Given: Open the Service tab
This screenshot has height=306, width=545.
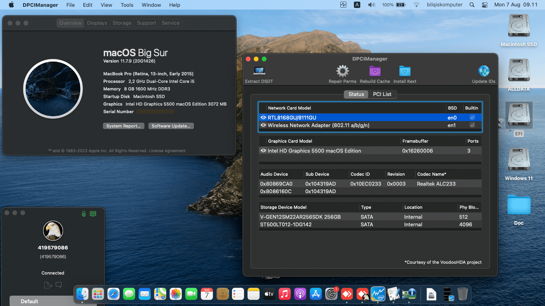Looking at the screenshot, I should pos(171,23).
